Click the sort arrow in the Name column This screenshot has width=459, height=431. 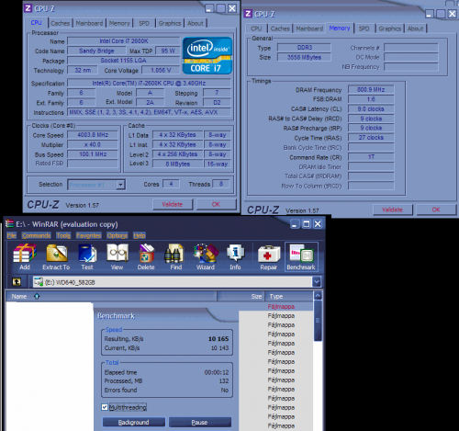[37, 296]
